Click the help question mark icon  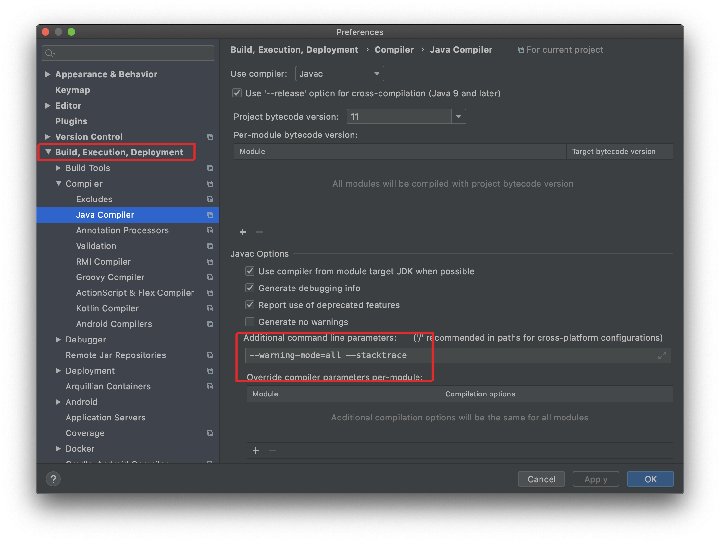click(53, 479)
